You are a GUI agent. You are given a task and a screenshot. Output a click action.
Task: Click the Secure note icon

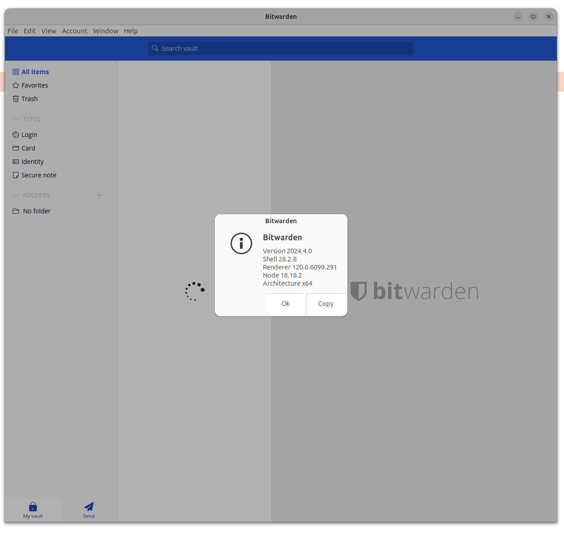point(16,175)
